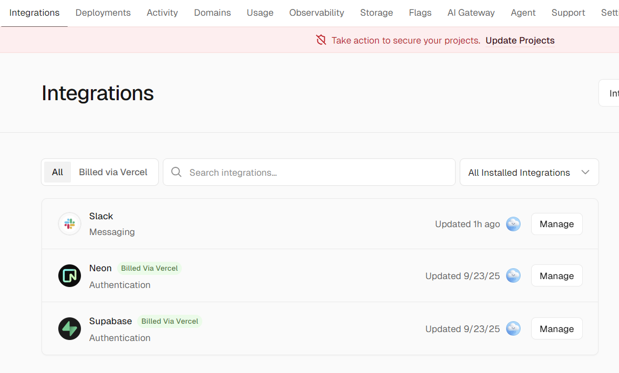Click the Supabase logo icon

(x=69, y=328)
